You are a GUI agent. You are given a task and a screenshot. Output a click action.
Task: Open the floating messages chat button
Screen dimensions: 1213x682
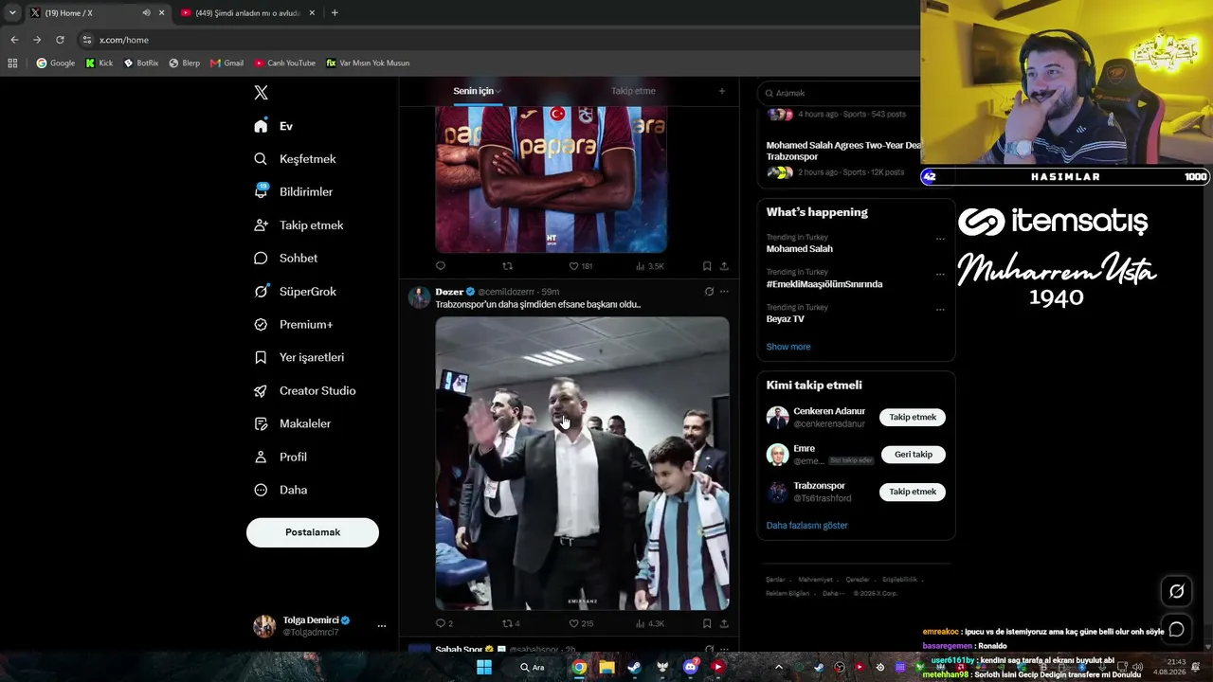tap(1176, 629)
